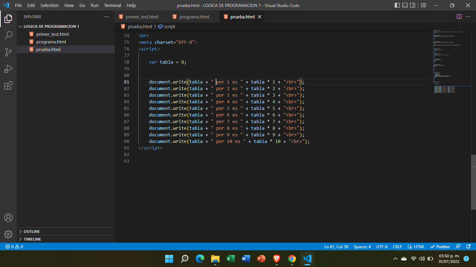The height and width of the screenshot is (267, 476).
Task: Open Brave browser from taskbar
Action: pyautogui.click(x=277, y=259)
